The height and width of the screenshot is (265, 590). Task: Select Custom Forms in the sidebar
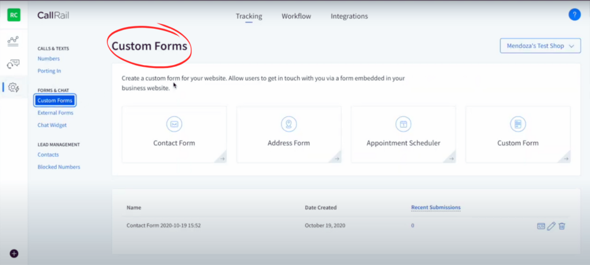pyautogui.click(x=55, y=100)
